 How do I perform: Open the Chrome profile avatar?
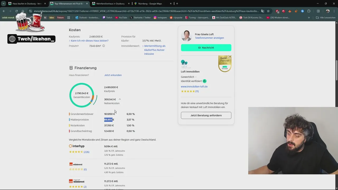click(x=328, y=11)
